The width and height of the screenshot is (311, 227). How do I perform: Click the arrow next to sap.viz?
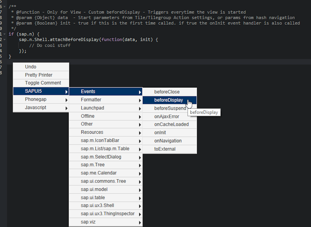(x=140, y=223)
